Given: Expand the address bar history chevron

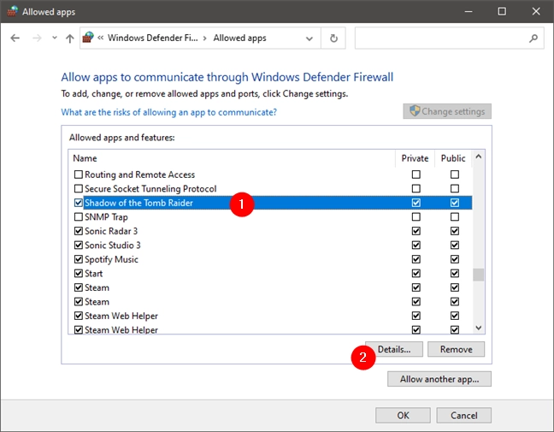Looking at the screenshot, I should pos(309,38).
